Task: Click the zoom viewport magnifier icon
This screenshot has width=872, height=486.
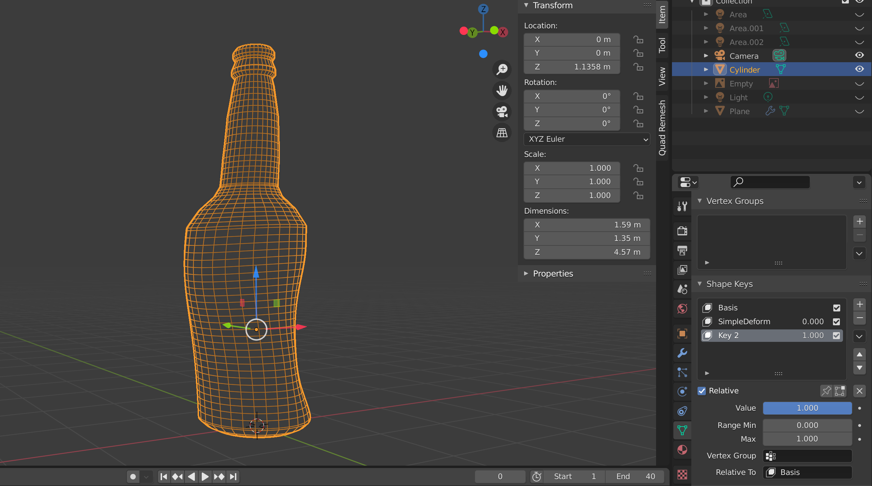Action: (502, 69)
